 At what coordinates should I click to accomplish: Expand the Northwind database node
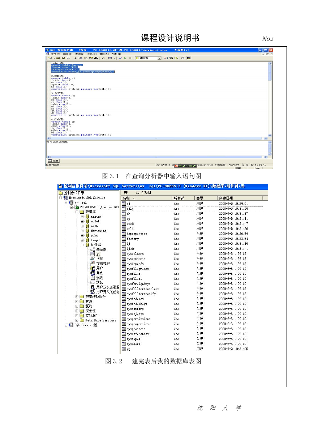[x=82, y=231]
